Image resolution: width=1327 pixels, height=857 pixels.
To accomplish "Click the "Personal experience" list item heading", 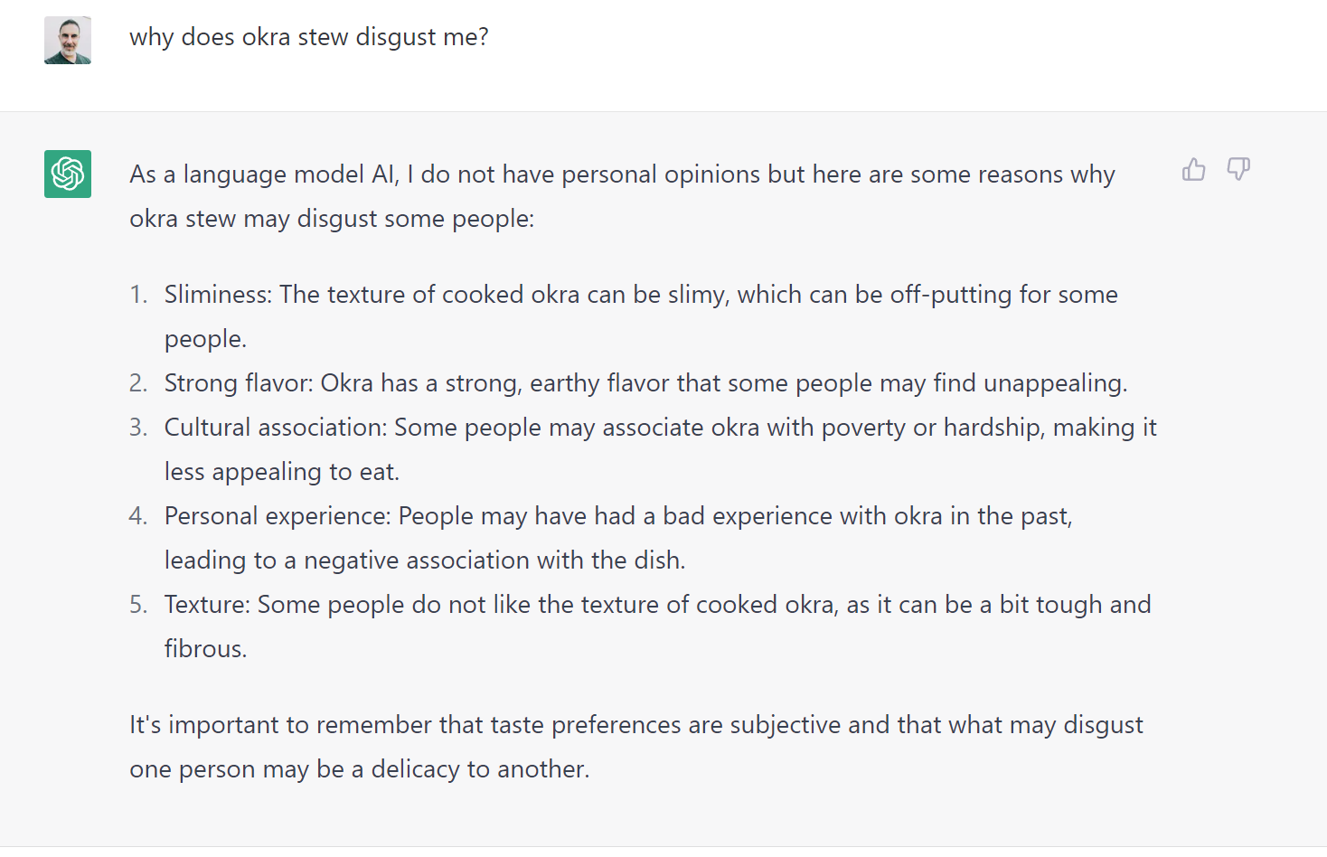I will coord(277,516).
